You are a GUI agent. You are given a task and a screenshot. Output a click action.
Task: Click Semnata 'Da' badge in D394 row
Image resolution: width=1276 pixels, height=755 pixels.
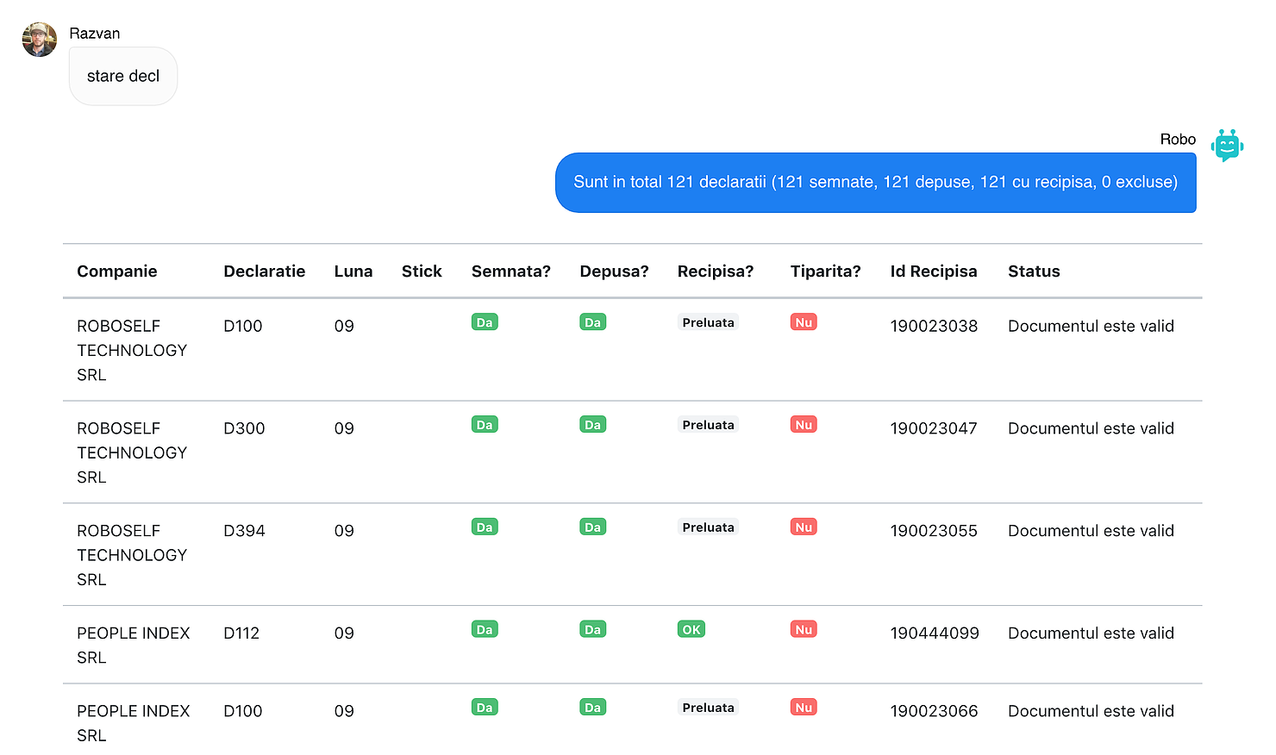tap(485, 527)
